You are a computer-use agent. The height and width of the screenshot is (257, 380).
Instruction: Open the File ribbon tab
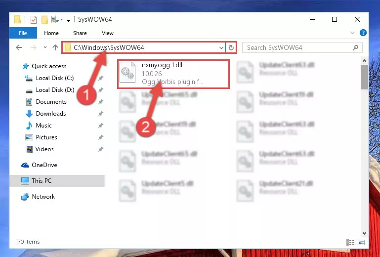pyautogui.click(x=23, y=33)
